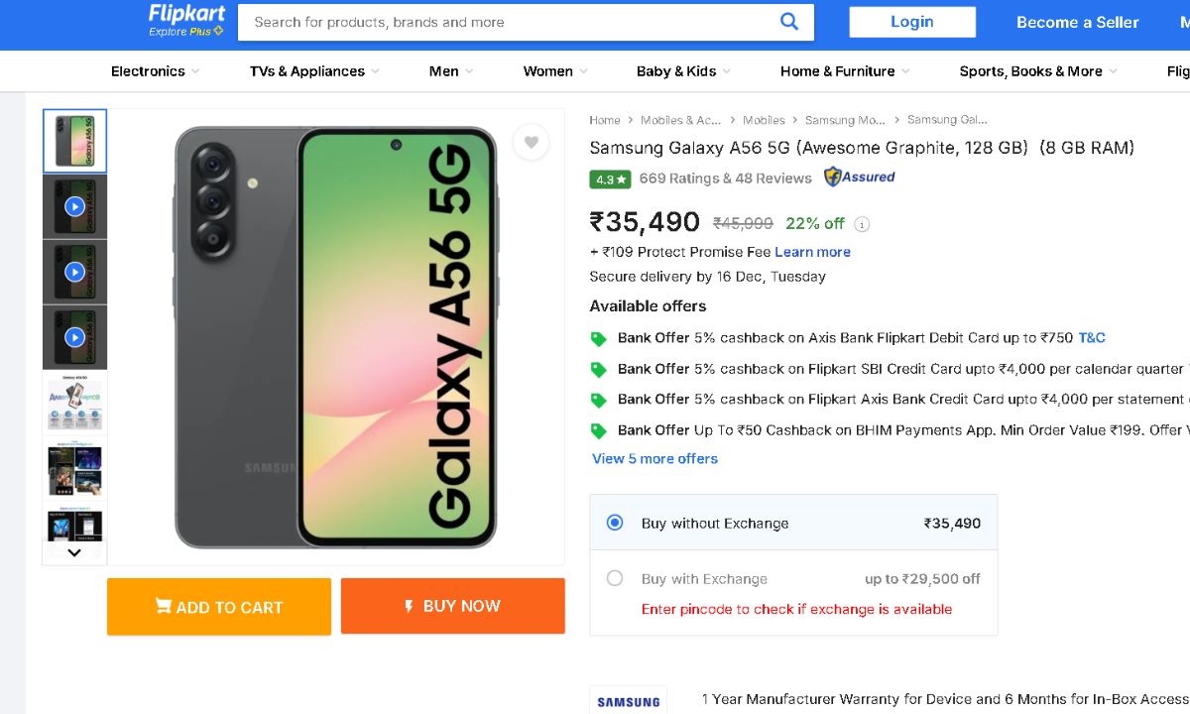Click the Flipkart Explore Plus logo
The width and height of the screenshot is (1190, 714).
(x=186, y=20)
